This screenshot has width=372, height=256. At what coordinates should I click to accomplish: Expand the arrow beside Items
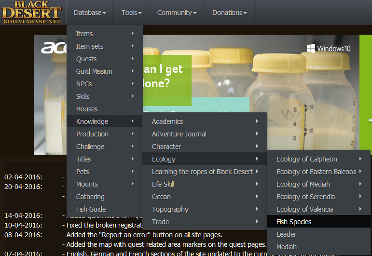(133, 33)
